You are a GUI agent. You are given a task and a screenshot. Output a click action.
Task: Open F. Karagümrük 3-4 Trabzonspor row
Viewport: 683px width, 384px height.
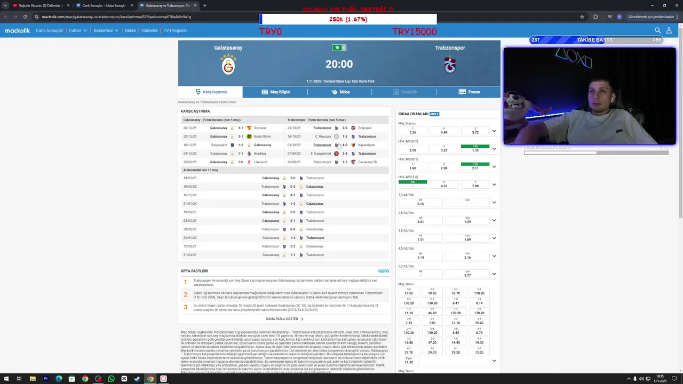(x=337, y=154)
